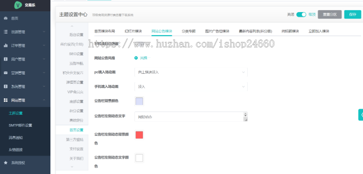Open 友情链接 in the sidebar
Screen dimensions: 363x174
(15, 149)
